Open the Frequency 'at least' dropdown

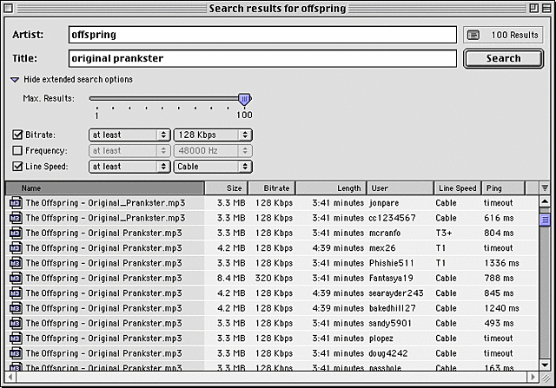(x=129, y=150)
